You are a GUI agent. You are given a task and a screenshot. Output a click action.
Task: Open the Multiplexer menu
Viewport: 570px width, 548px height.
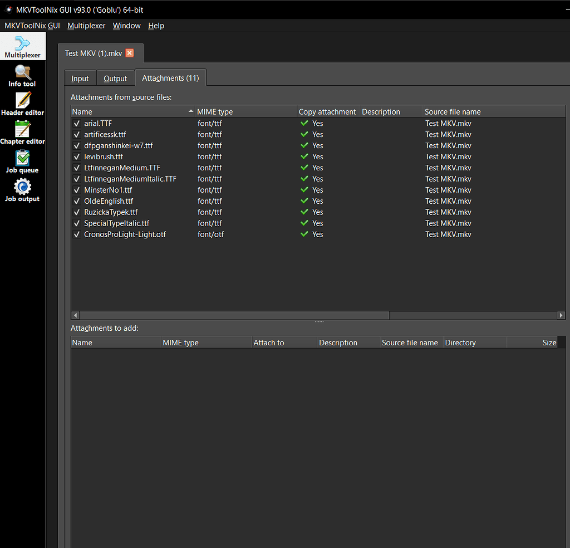coord(86,26)
